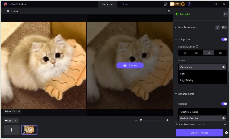Click the zoom in plus icon
The image size is (230, 139).
point(167,120)
